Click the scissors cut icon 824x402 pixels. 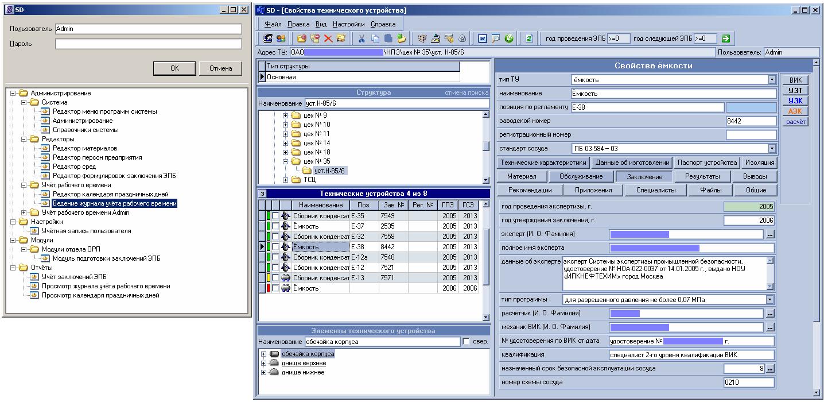(x=362, y=38)
